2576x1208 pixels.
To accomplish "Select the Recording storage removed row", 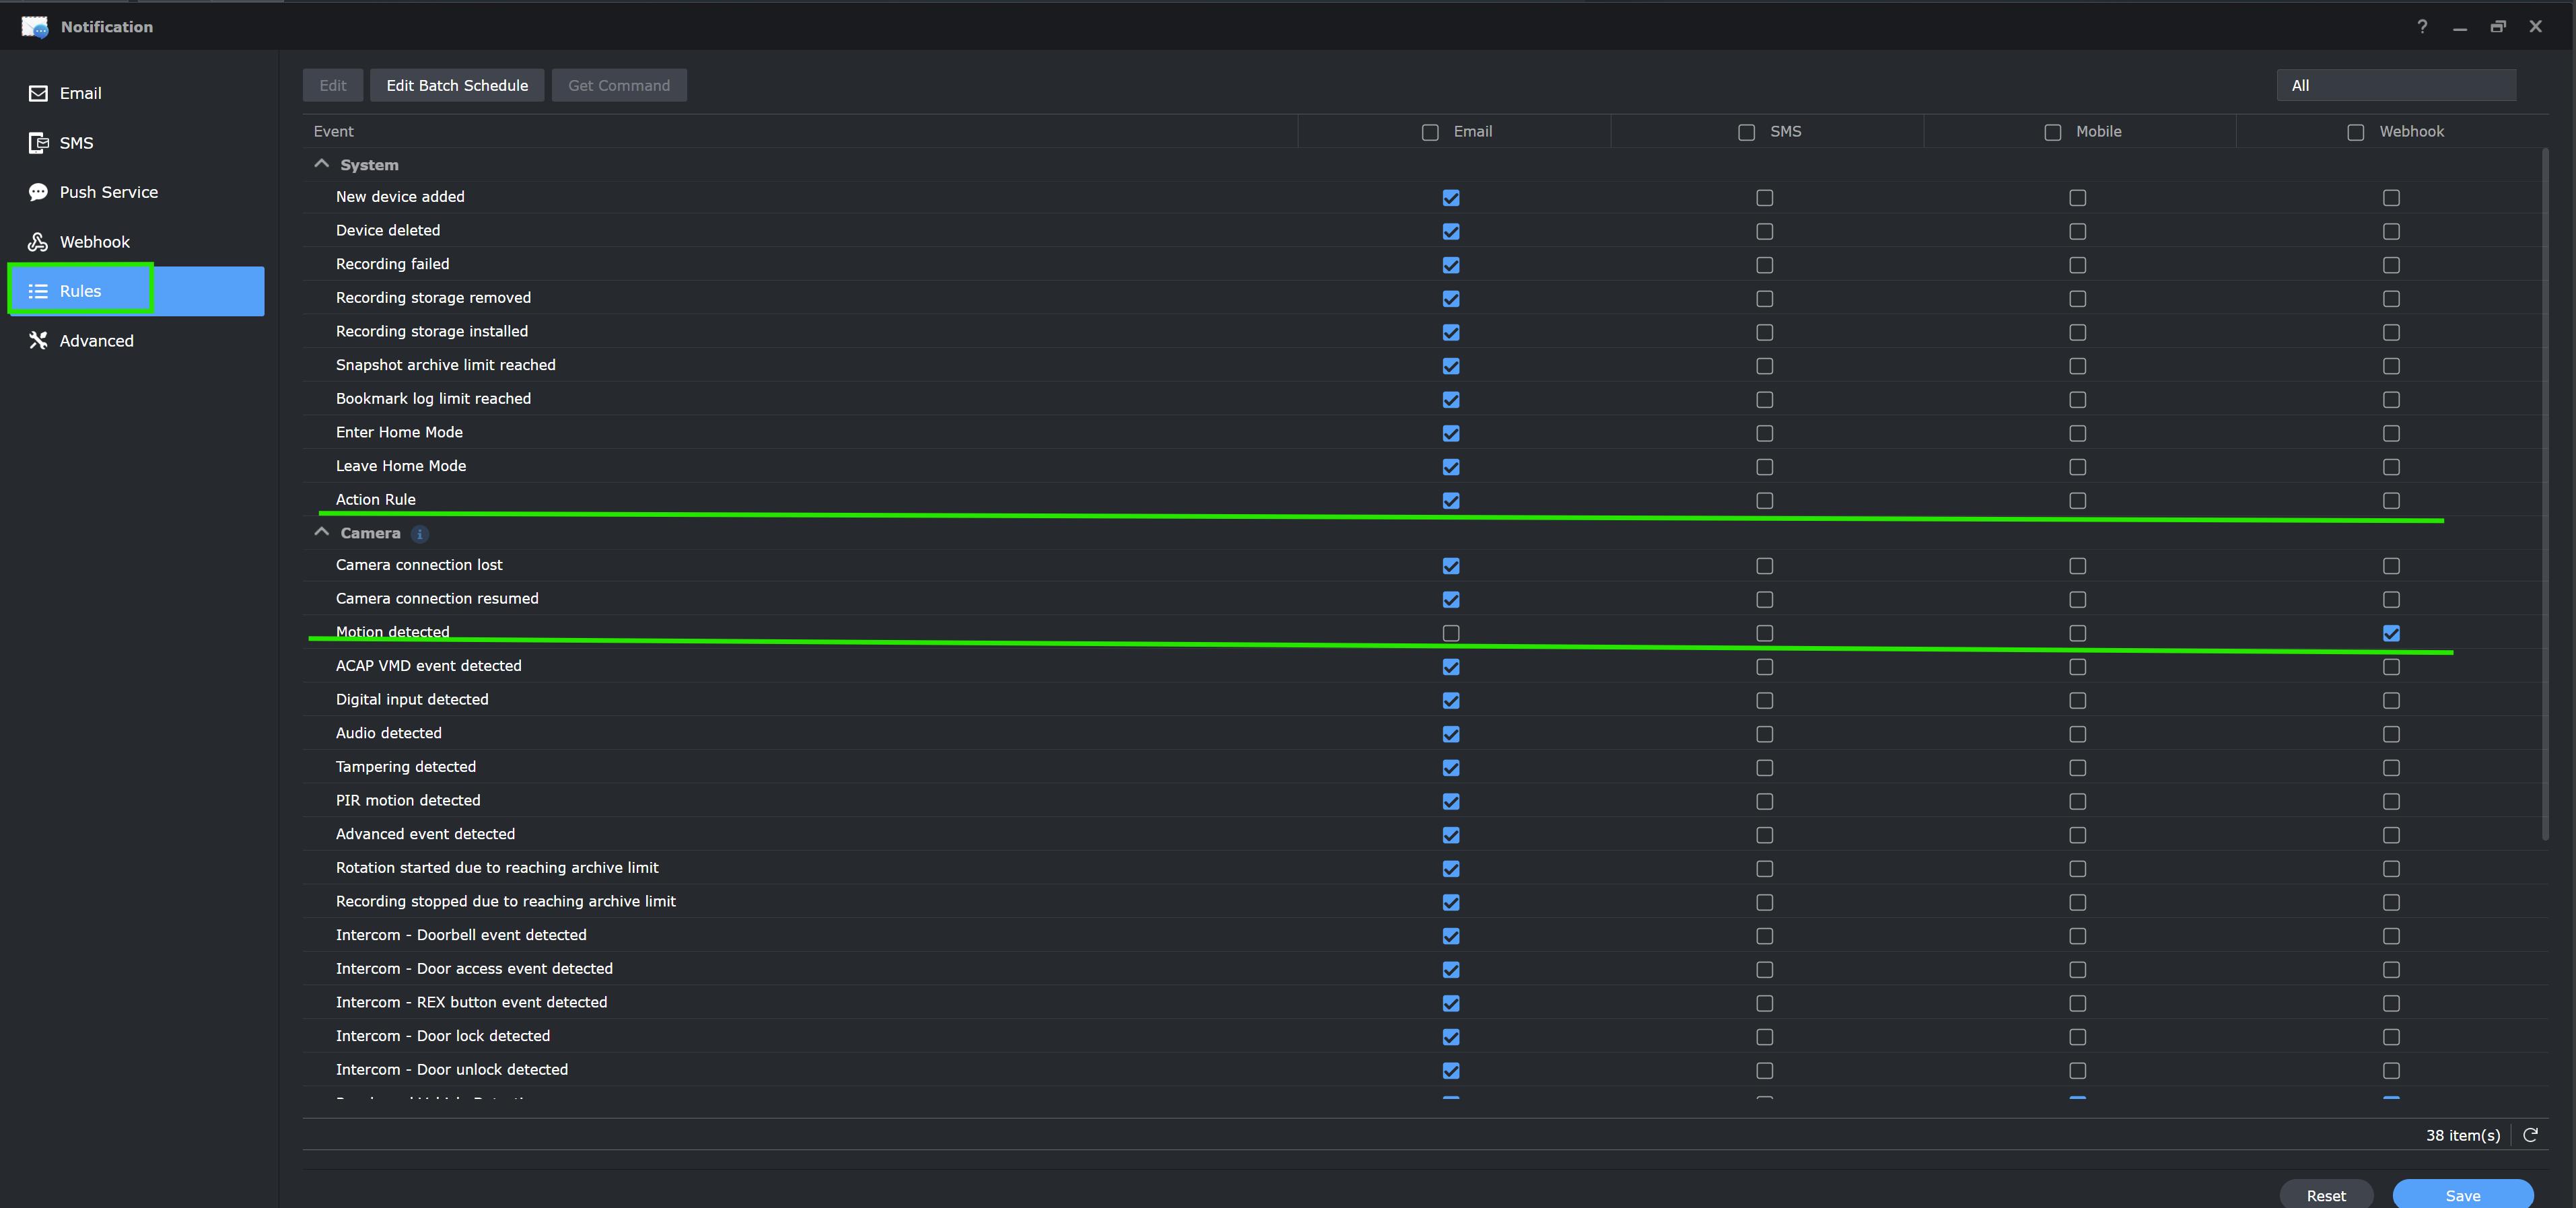I will click(1421, 298).
